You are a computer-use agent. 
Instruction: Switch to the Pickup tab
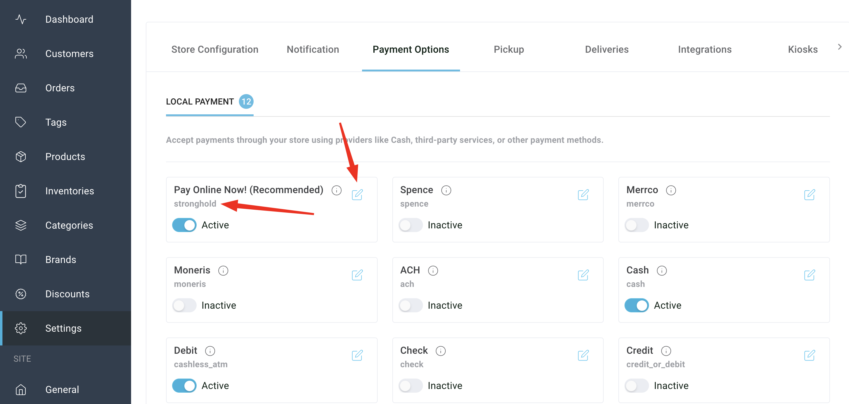508,49
